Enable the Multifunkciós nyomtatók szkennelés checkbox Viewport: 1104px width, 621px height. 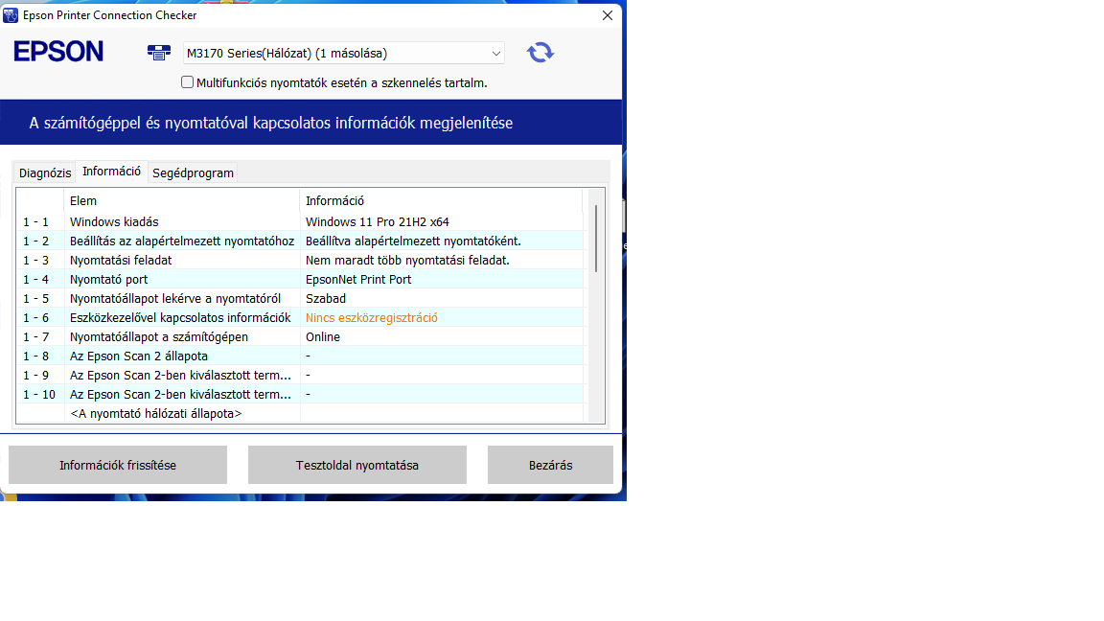tap(187, 82)
